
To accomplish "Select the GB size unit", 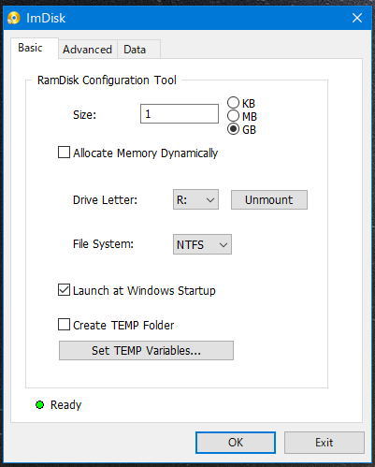I will (x=233, y=129).
